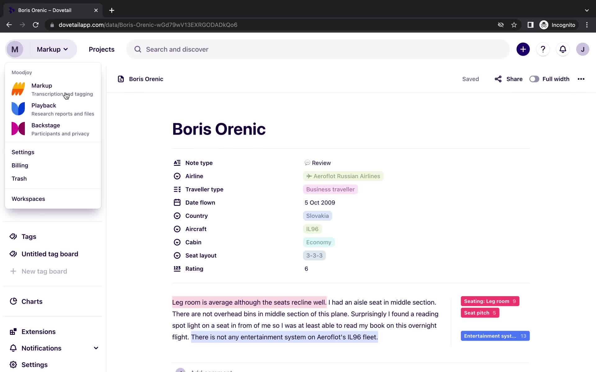
Task: Open Billing from the dropdown menu
Action: click(20, 165)
